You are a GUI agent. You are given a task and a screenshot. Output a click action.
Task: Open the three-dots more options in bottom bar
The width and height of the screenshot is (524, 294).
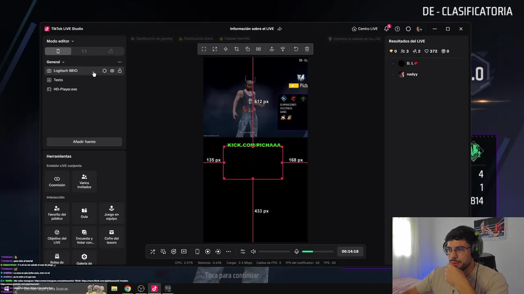tap(228, 252)
